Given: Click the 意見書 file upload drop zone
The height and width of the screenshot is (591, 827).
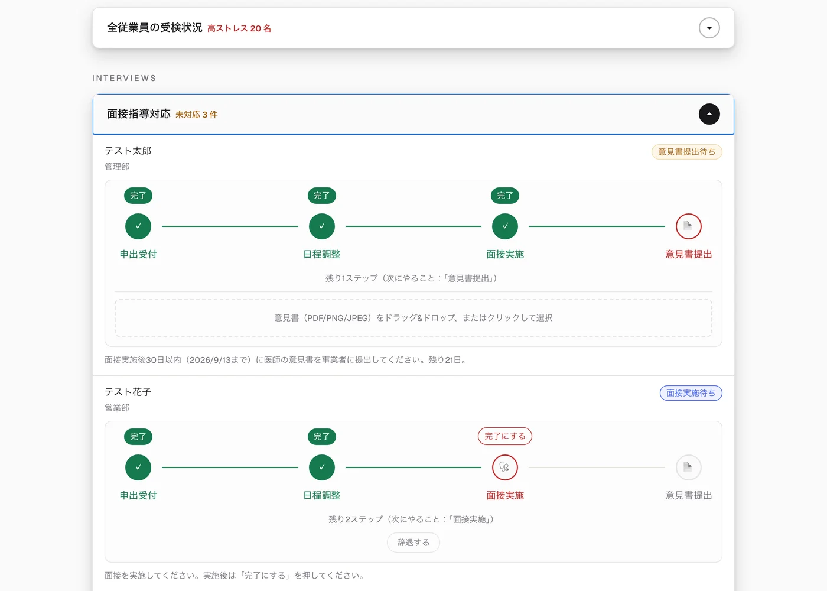Looking at the screenshot, I should (x=413, y=318).
